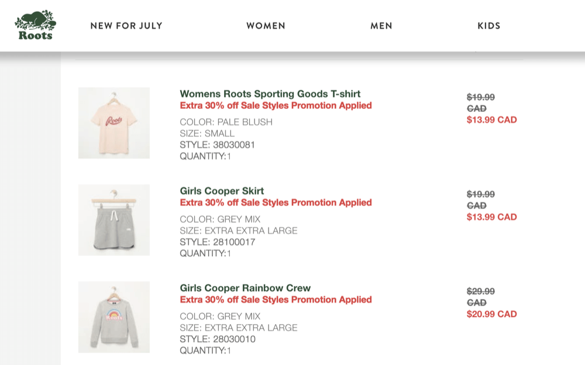Screen dimensions: 585x365
Task: Click the Cooper Skirt's $13.99 CAD sale price
Action: click(491, 217)
